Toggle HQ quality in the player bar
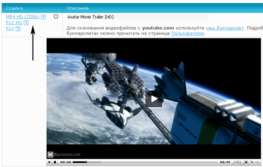The image size is (263, 167). coord(238,162)
